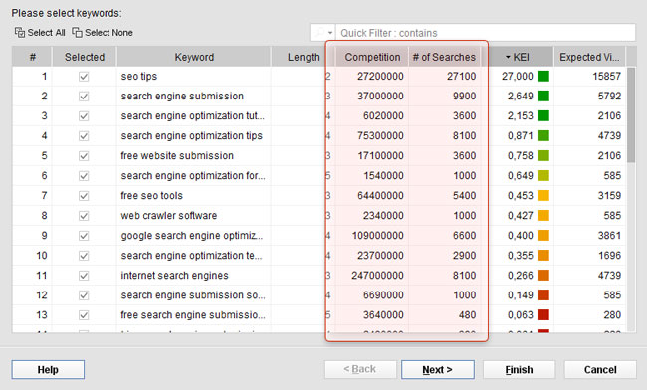The height and width of the screenshot is (390, 647).
Task: Click the KEI value 2,649
Action: (x=521, y=97)
